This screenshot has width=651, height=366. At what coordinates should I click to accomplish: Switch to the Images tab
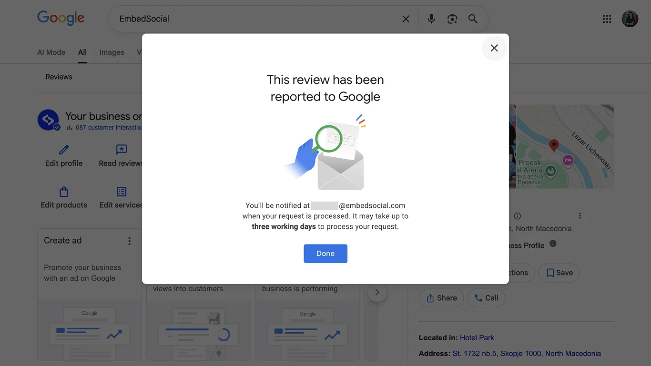click(112, 52)
